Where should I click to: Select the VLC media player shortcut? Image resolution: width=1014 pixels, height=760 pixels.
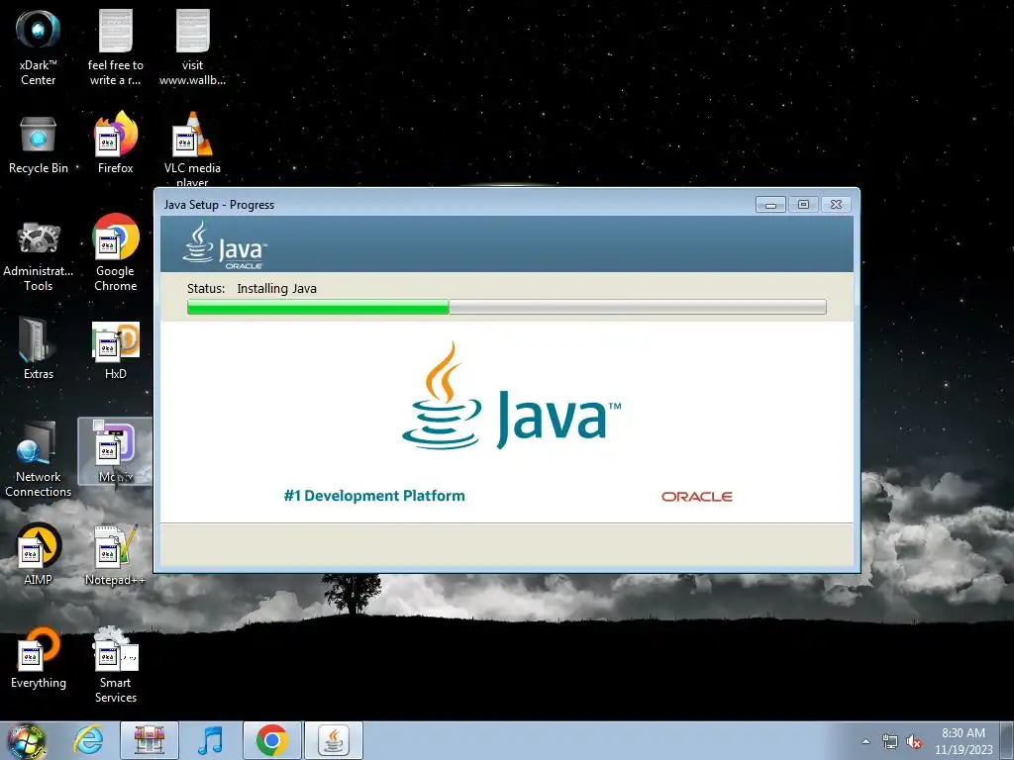(192, 147)
